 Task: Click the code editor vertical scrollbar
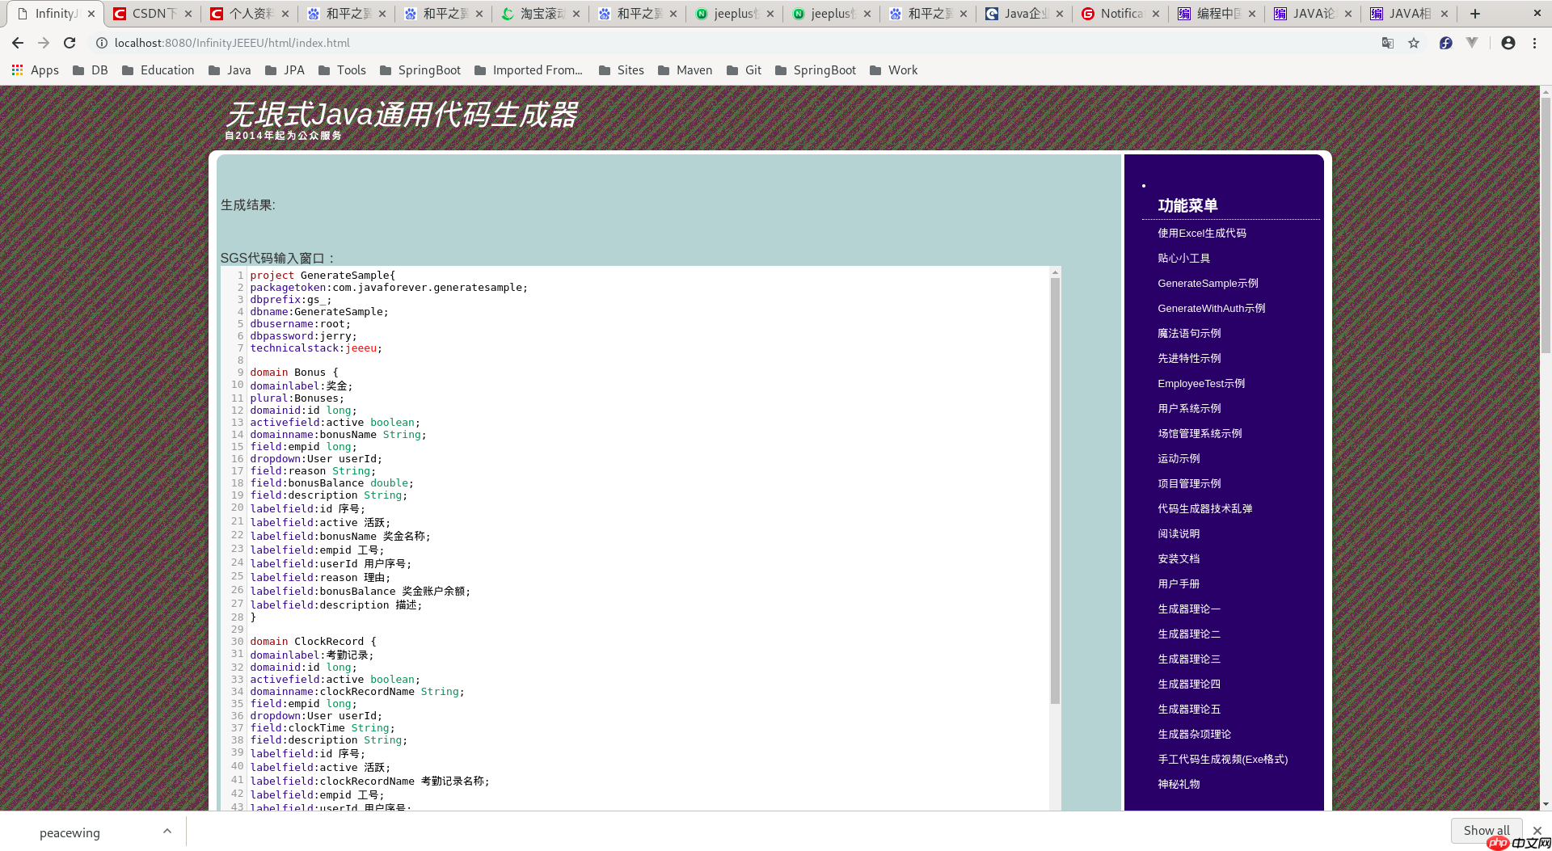[1055, 485]
